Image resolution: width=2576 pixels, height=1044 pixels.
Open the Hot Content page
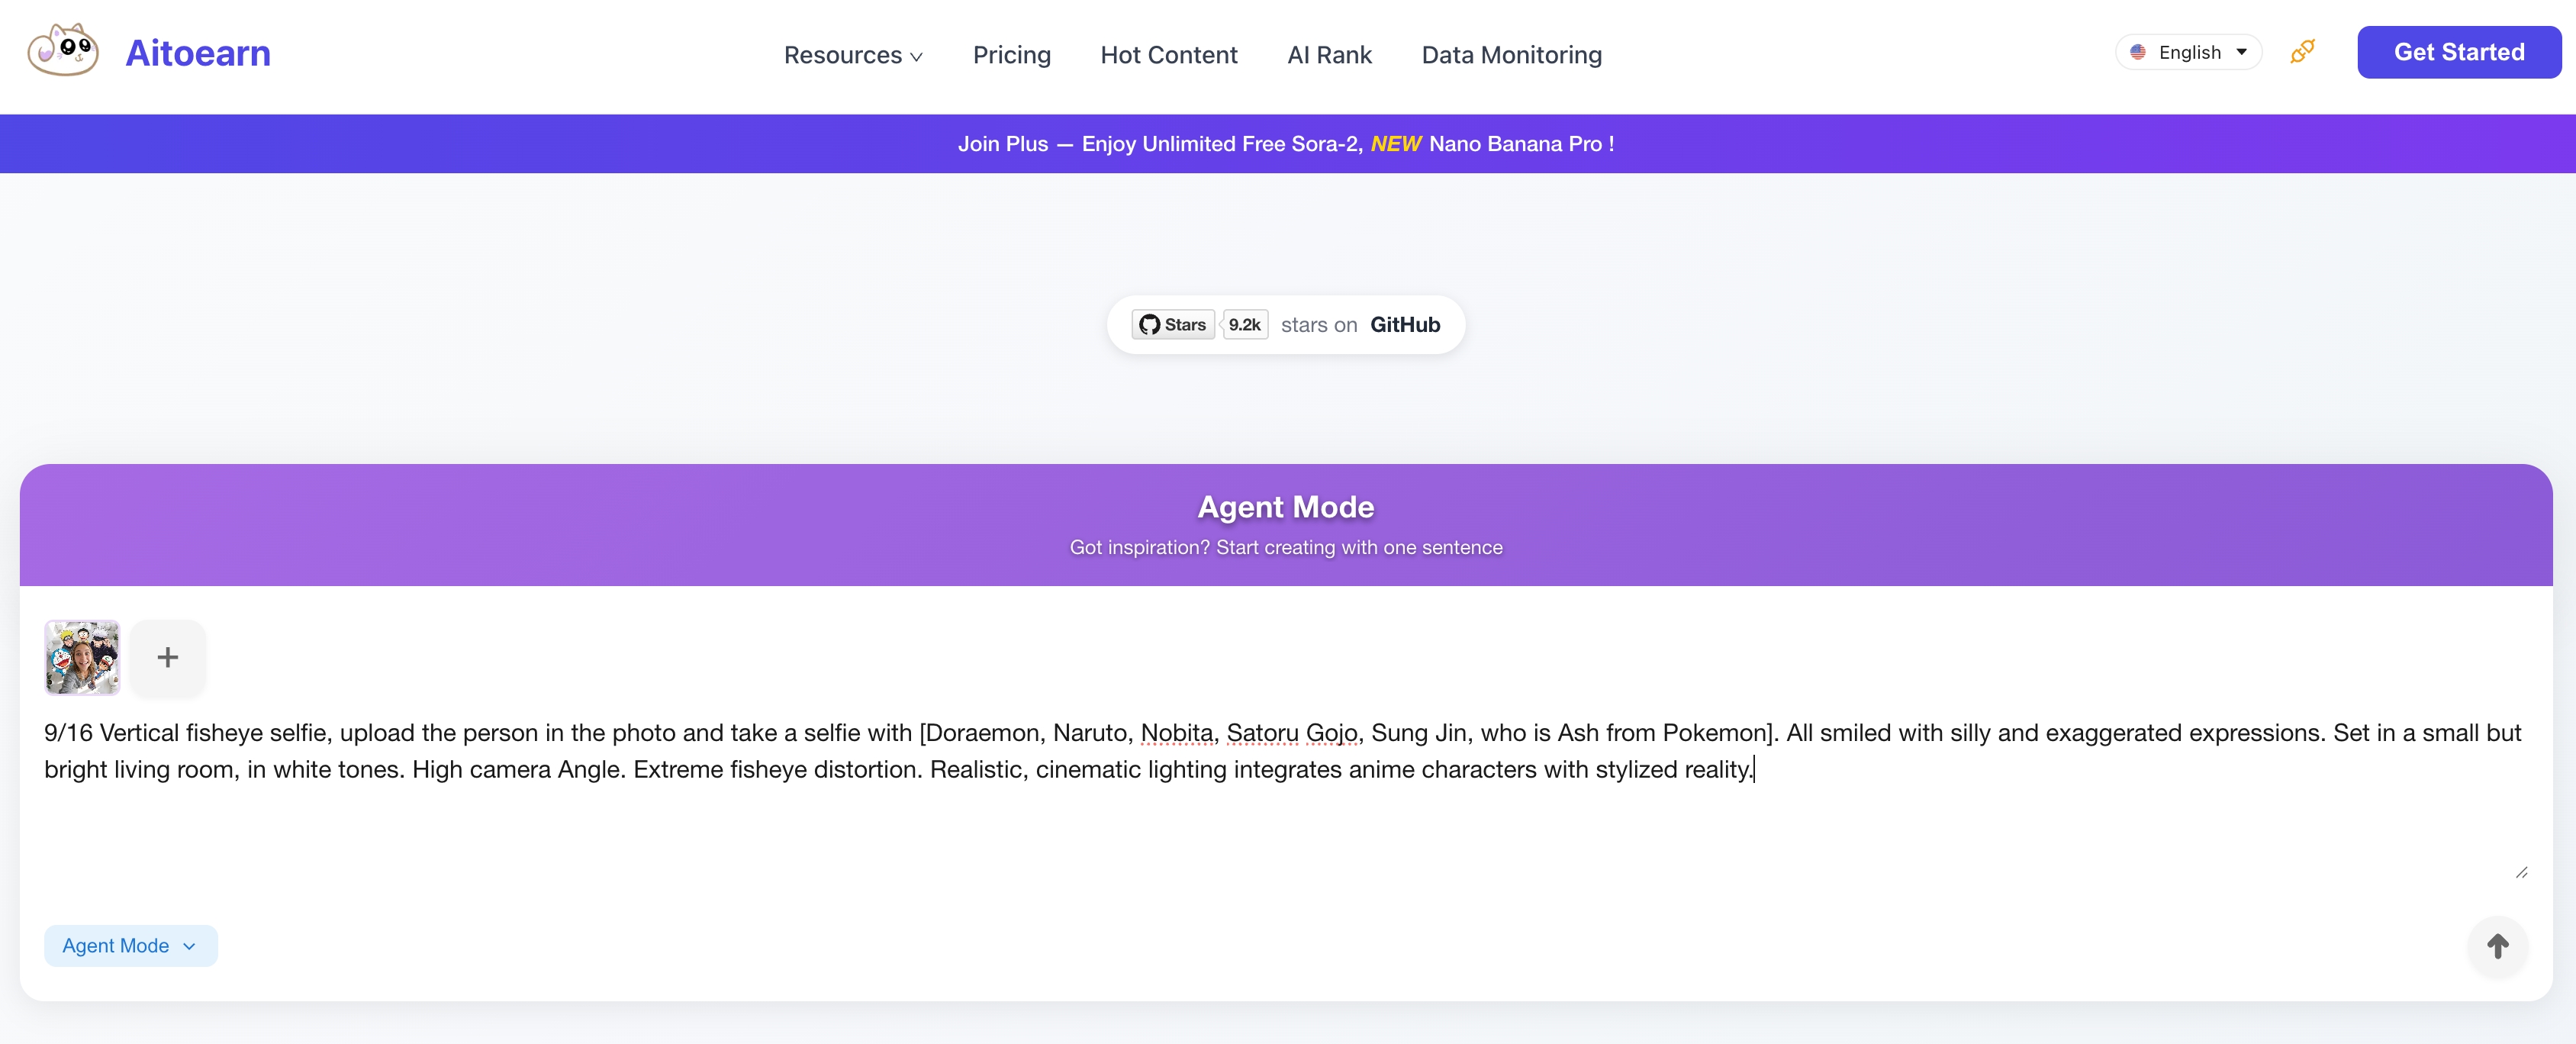pos(1169,55)
